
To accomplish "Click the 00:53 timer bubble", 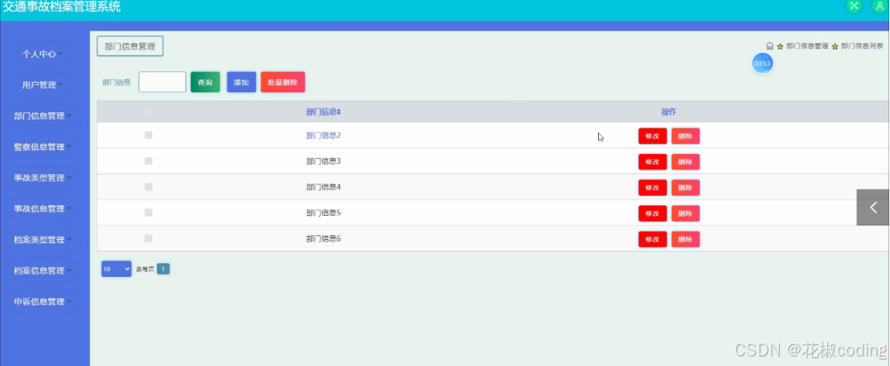I will tap(762, 63).
